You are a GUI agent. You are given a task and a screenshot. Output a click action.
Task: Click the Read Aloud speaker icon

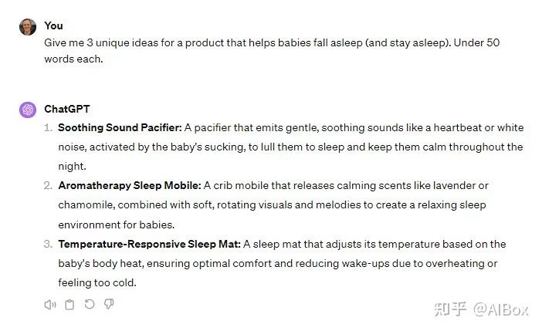[50, 305]
